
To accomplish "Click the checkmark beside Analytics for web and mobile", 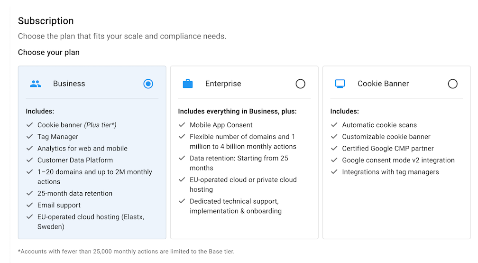I will pyautogui.click(x=29, y=148).
